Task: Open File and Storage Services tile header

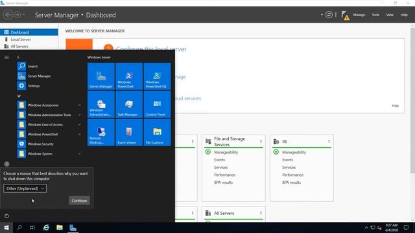Action: (x=233, y=142)
